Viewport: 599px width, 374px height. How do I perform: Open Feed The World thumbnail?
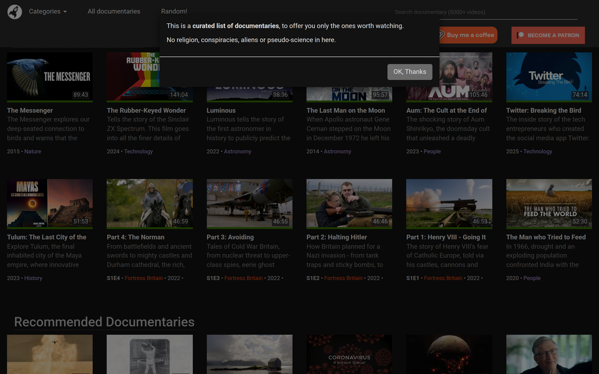[549, 203]
